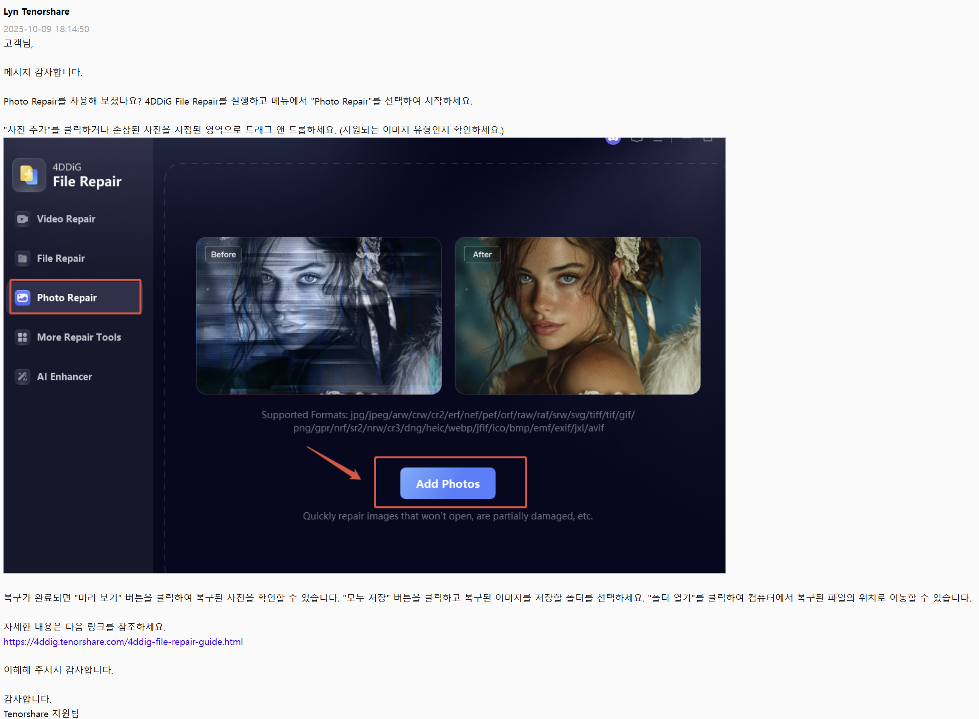This screenshot has width=979, height=719.
Task: Open the Discord community icon
Action: pos(613,140)
